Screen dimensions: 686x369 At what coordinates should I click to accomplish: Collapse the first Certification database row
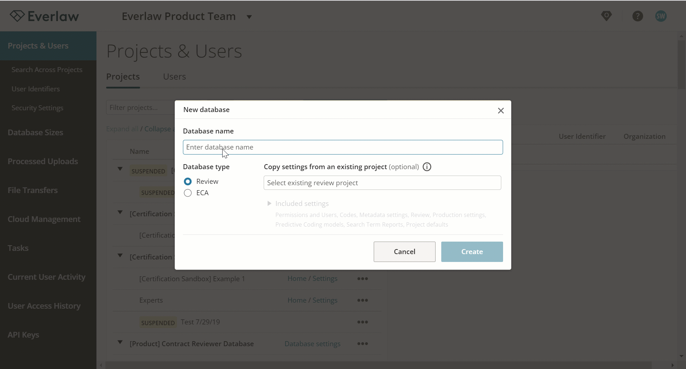pos(120,212)
